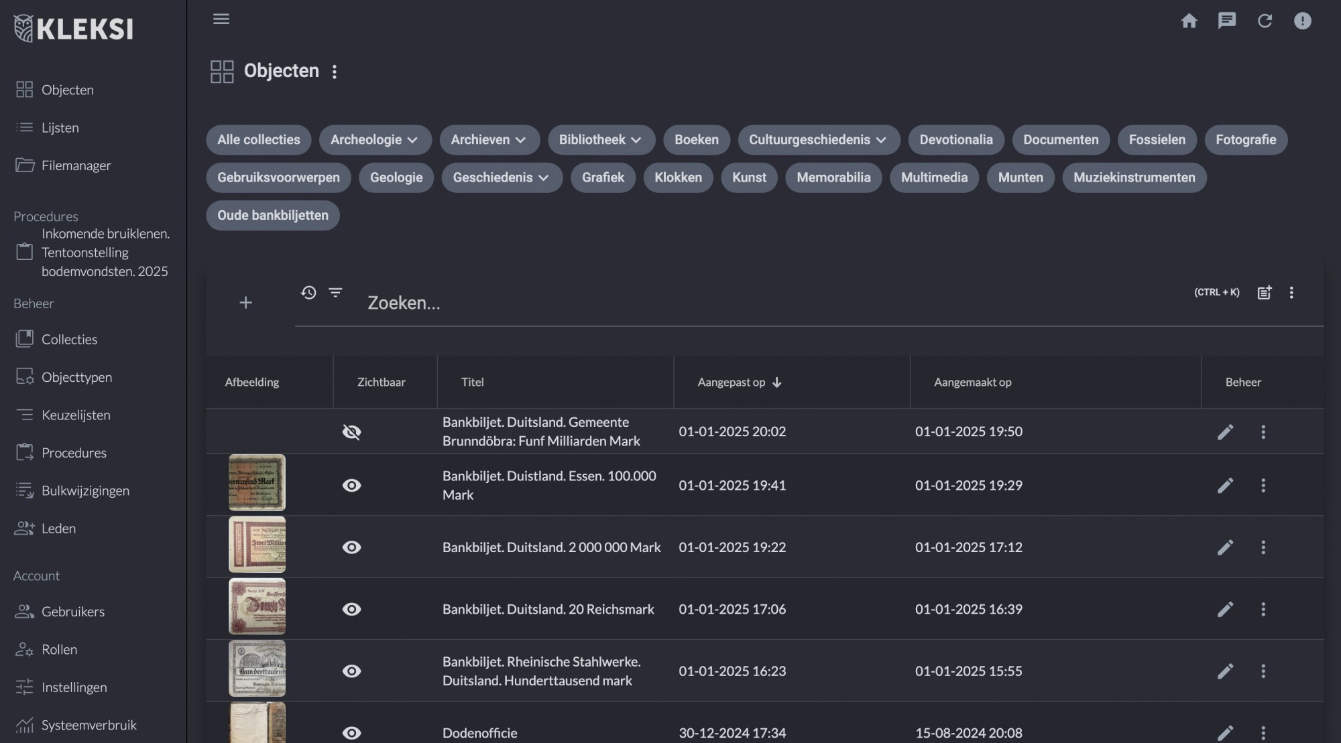
Task: Edit the 20 Reichsmark row with pencil
Action: tap(1225, 609)
